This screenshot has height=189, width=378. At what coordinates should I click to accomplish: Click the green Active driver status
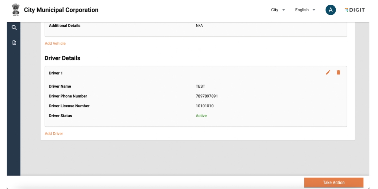201,116
